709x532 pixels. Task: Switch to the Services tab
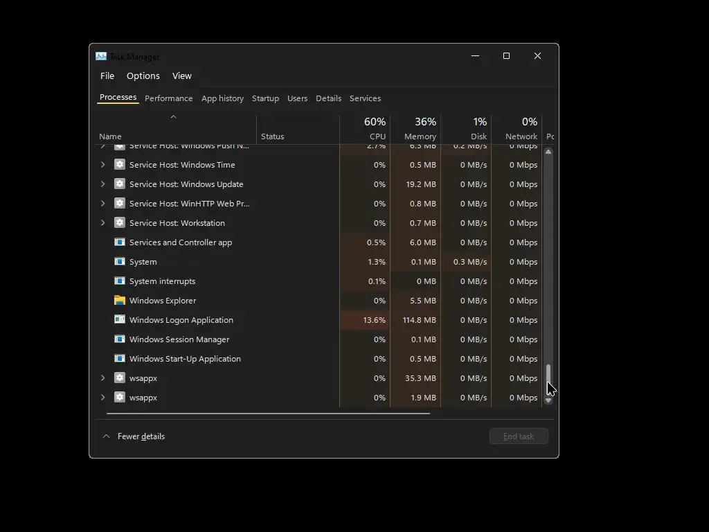tap(365, 98)
